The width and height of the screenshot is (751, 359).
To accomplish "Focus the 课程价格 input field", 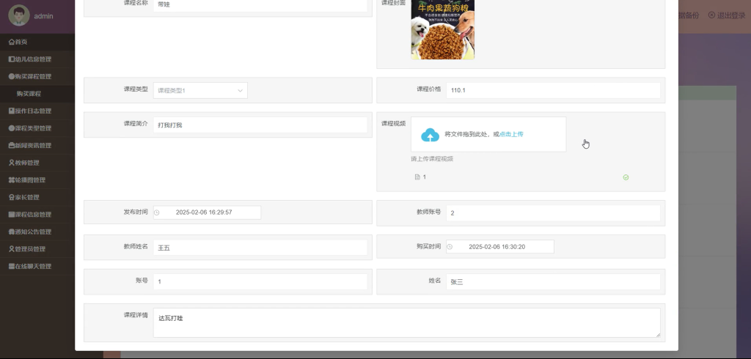I will coord(553,90).
